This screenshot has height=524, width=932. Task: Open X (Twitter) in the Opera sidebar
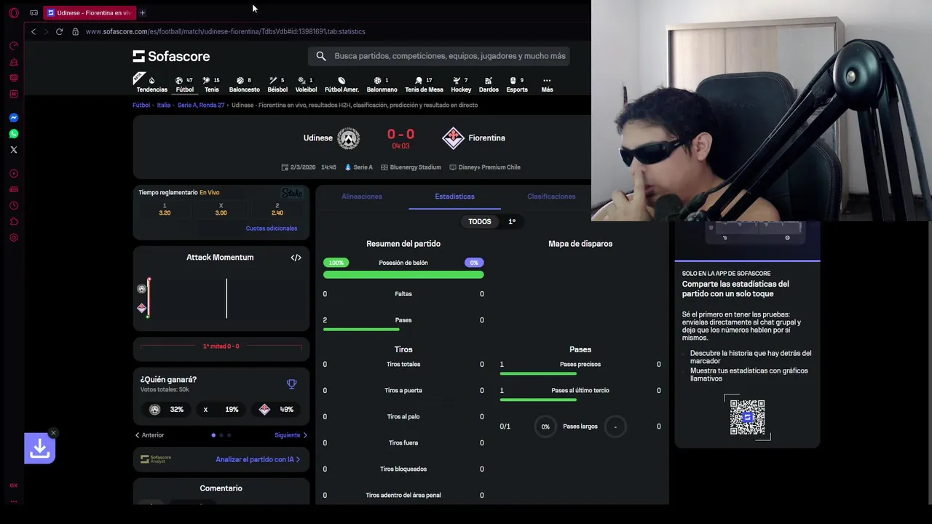[13, 150]
